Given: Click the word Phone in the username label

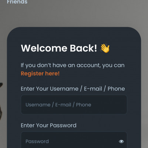Looking at the screenshot, I should (116, 89).
